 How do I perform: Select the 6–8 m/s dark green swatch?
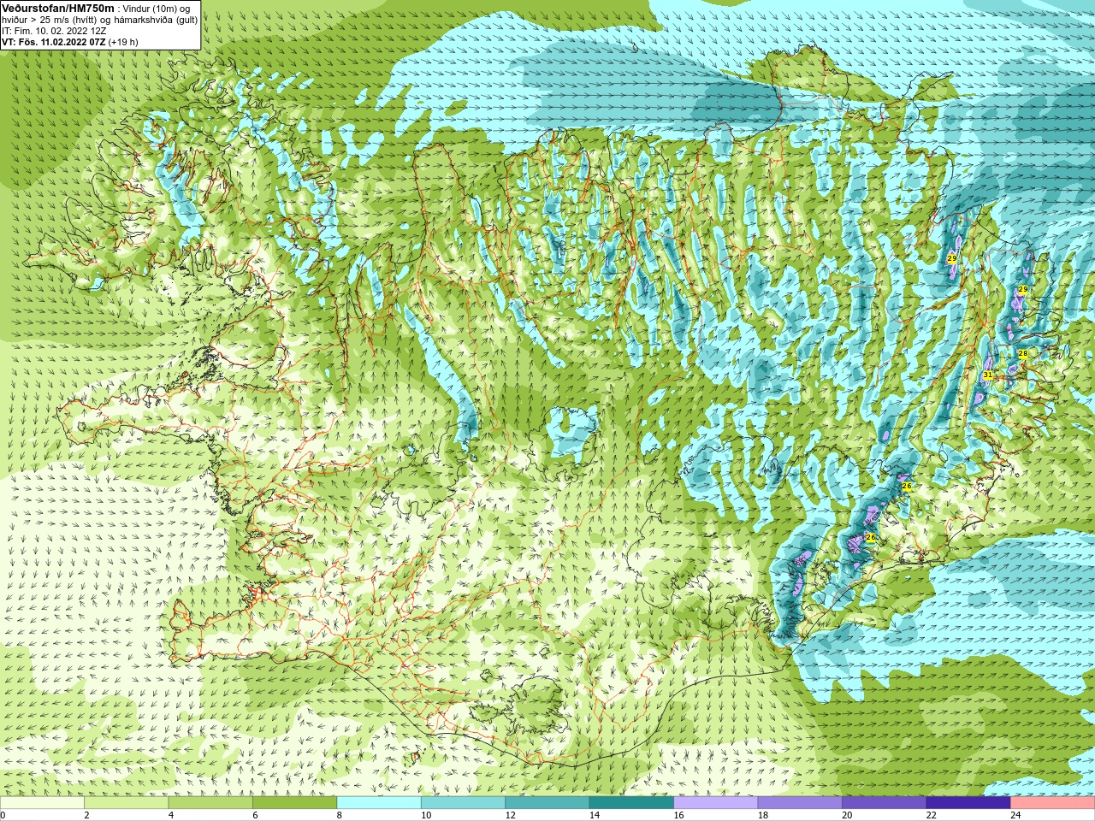(294, 802)
